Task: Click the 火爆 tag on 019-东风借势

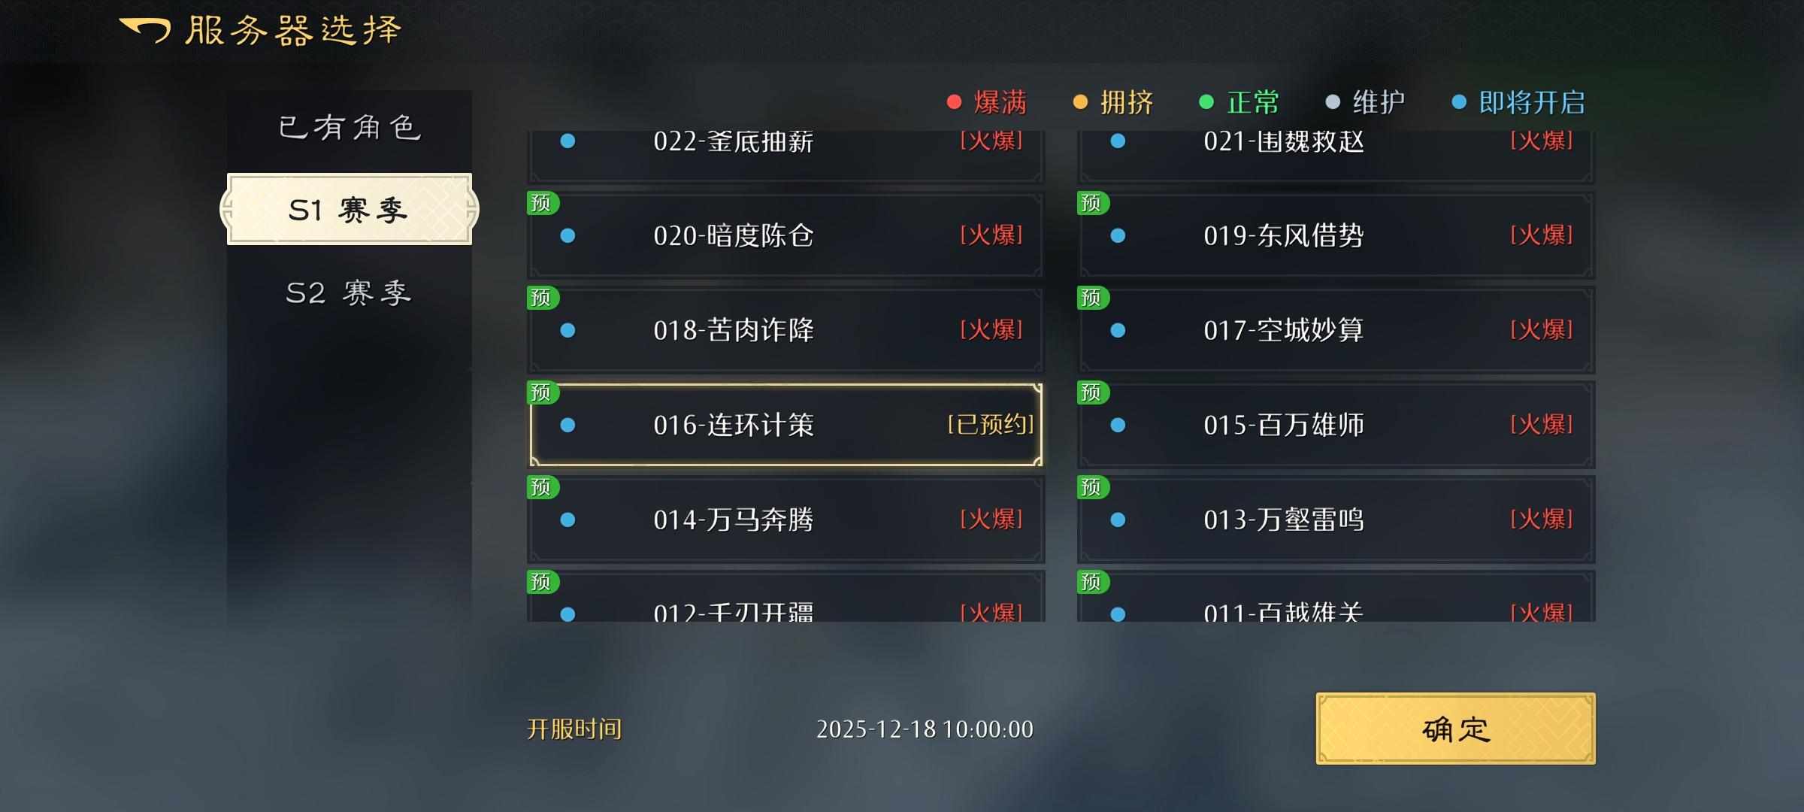Action: coord(1542,235)
